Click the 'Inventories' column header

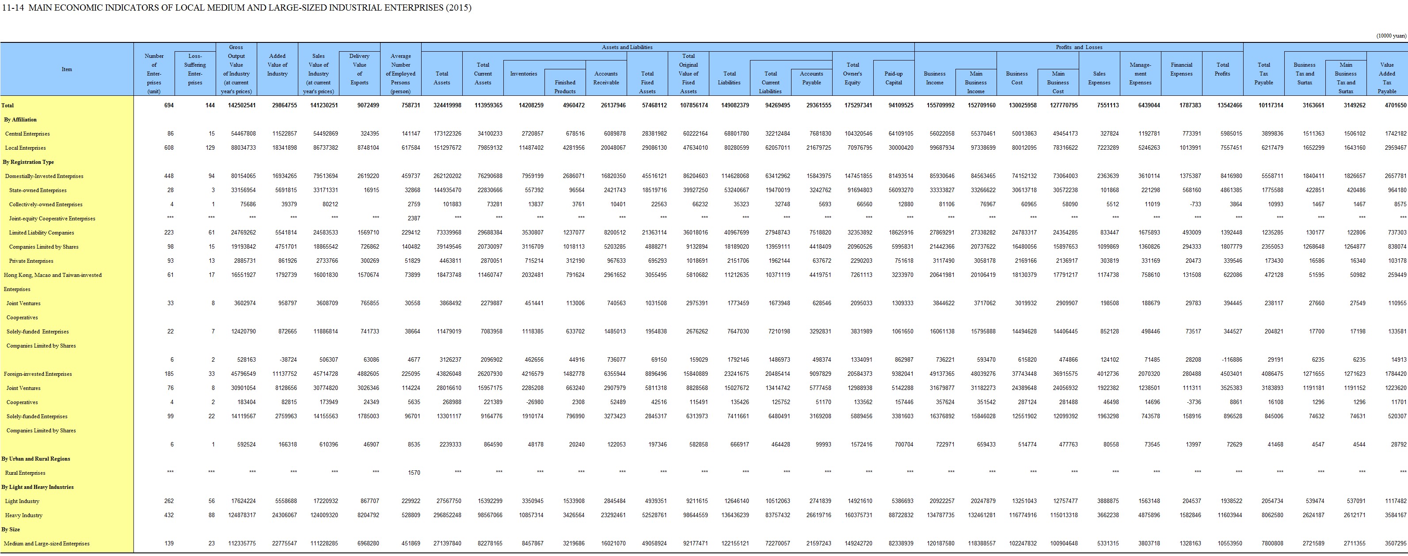tap(524, 74)
